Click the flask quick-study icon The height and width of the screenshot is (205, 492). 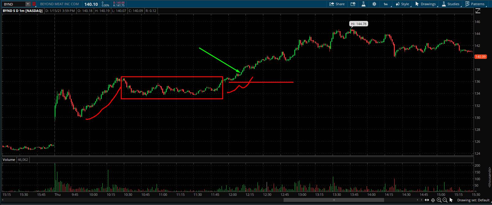(363, 4)
